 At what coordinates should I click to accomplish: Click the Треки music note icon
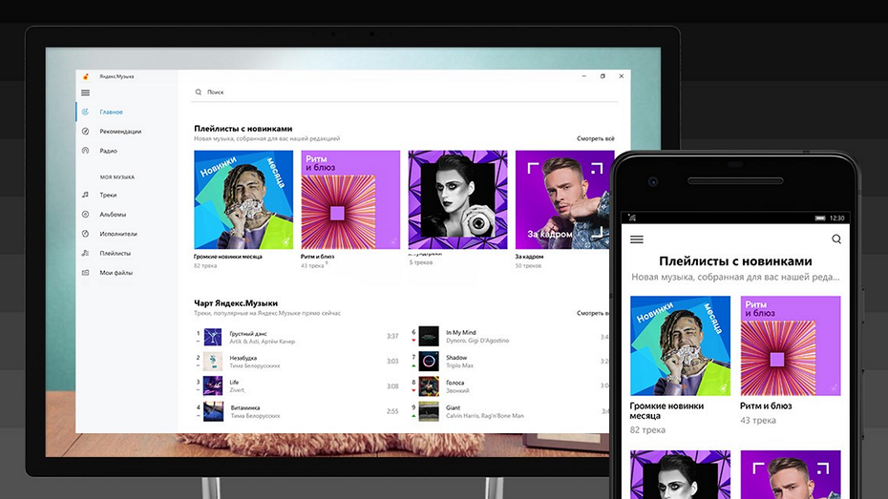(x=86, y=195)
